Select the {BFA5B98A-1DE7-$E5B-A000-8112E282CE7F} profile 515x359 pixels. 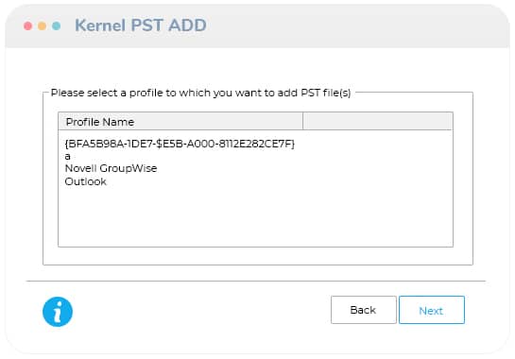[x=180, y=144]
